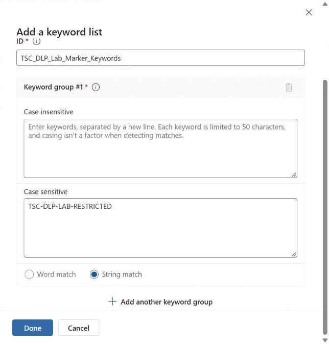Click the TSC-DLP-LAB-RESTRICTED keyword text
Image resolution: width=329 pixels, height=344 pixels.
tap(70, 206)
